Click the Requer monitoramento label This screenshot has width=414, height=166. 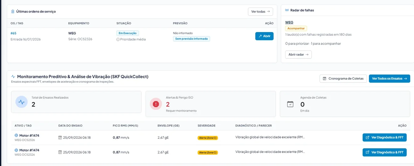click(181, 111)
